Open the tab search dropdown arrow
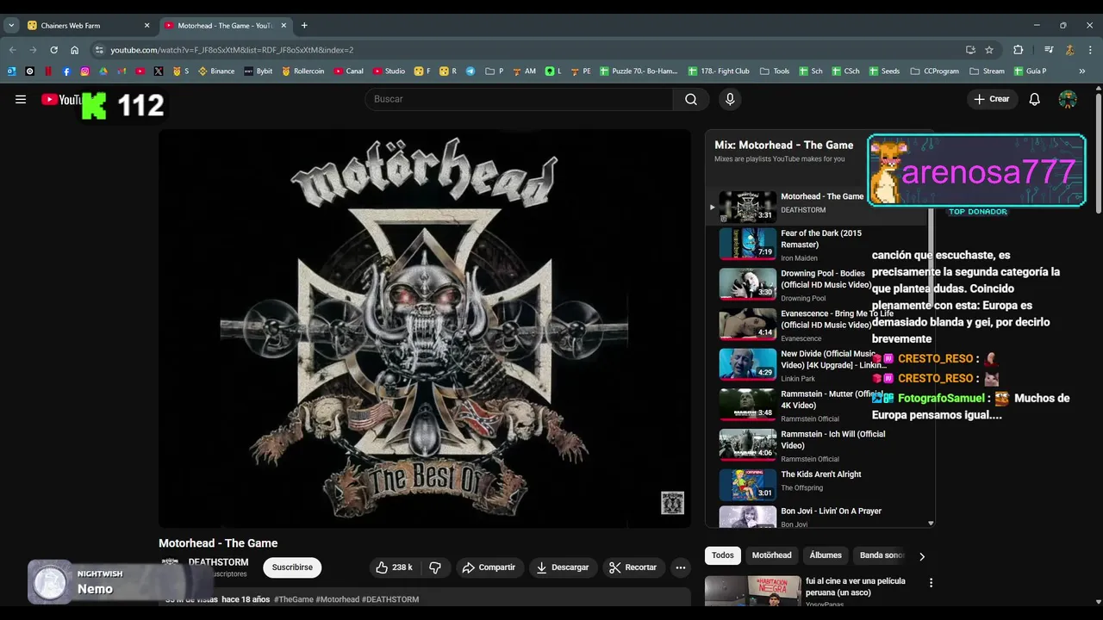Viewport: 1103px width, 620px height. click(x=11, y=25)
